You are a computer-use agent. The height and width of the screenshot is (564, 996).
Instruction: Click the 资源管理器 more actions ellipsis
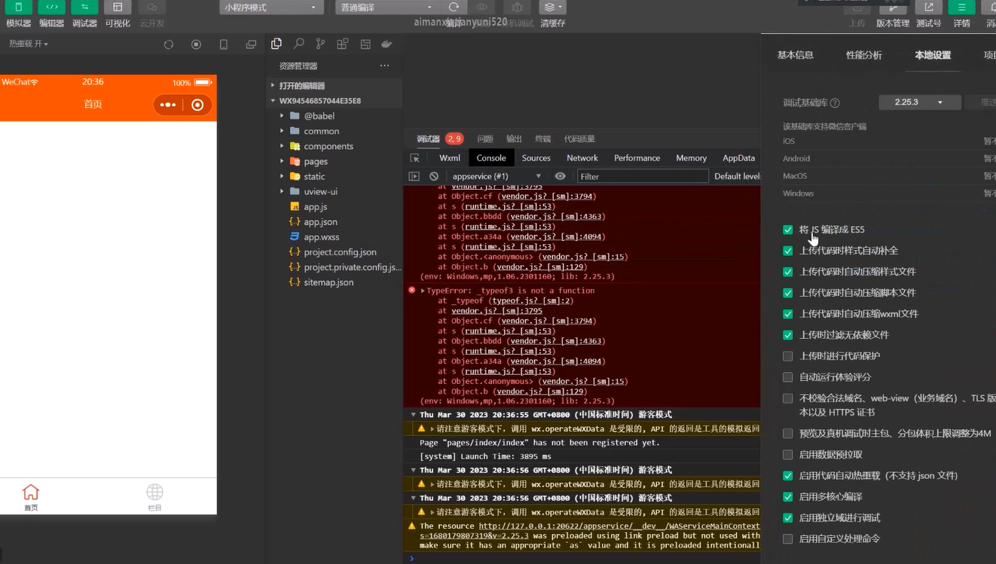pos(384,66)
